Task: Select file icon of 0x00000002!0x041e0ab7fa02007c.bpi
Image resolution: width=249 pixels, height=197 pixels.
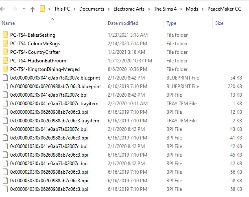Action: coord(5,95)
